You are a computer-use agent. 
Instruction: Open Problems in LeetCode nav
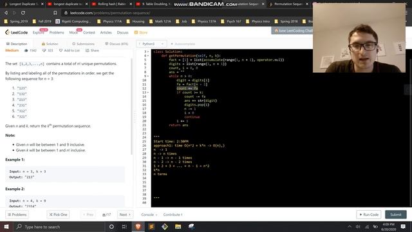pyautogui.click(x=57, y=32)
